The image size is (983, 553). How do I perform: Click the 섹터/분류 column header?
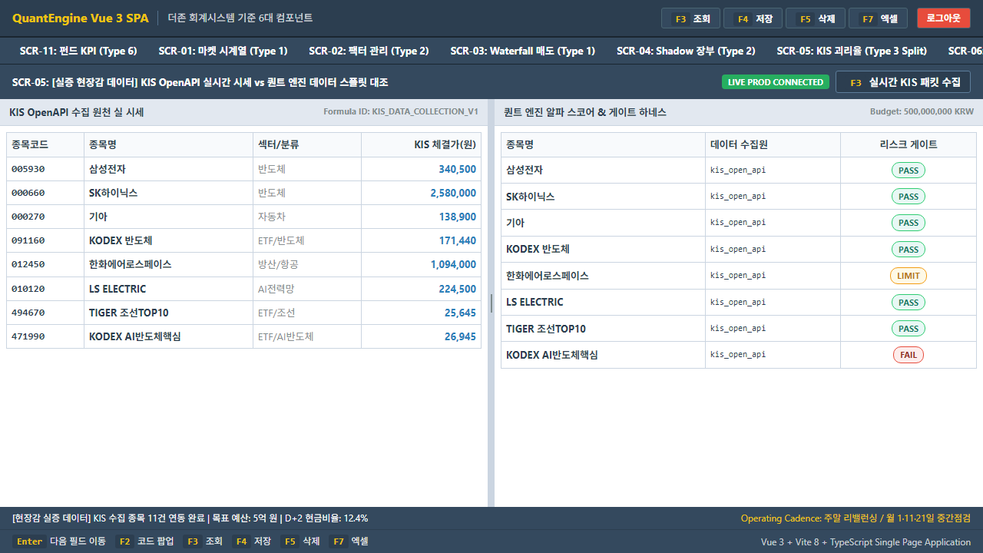[x=307, y=144]
